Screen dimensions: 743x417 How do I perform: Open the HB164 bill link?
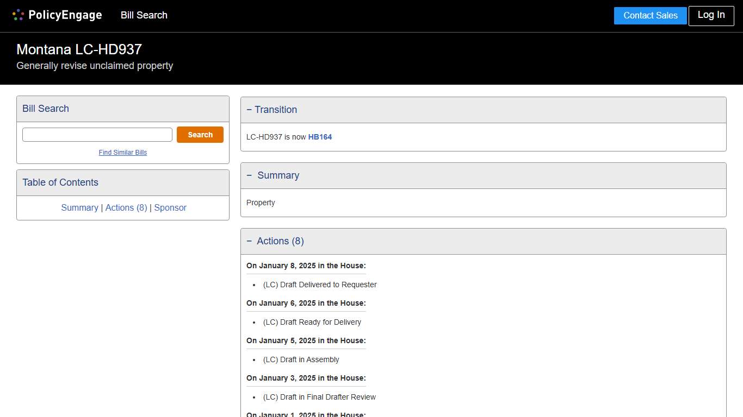click(320, 137)
